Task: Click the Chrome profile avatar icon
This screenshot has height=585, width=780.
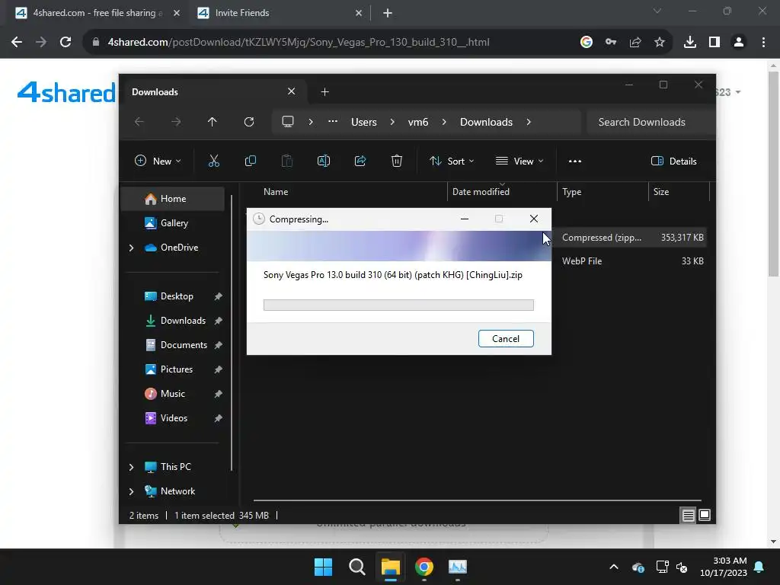Action: pyautogui.click(x=739, y=43)
